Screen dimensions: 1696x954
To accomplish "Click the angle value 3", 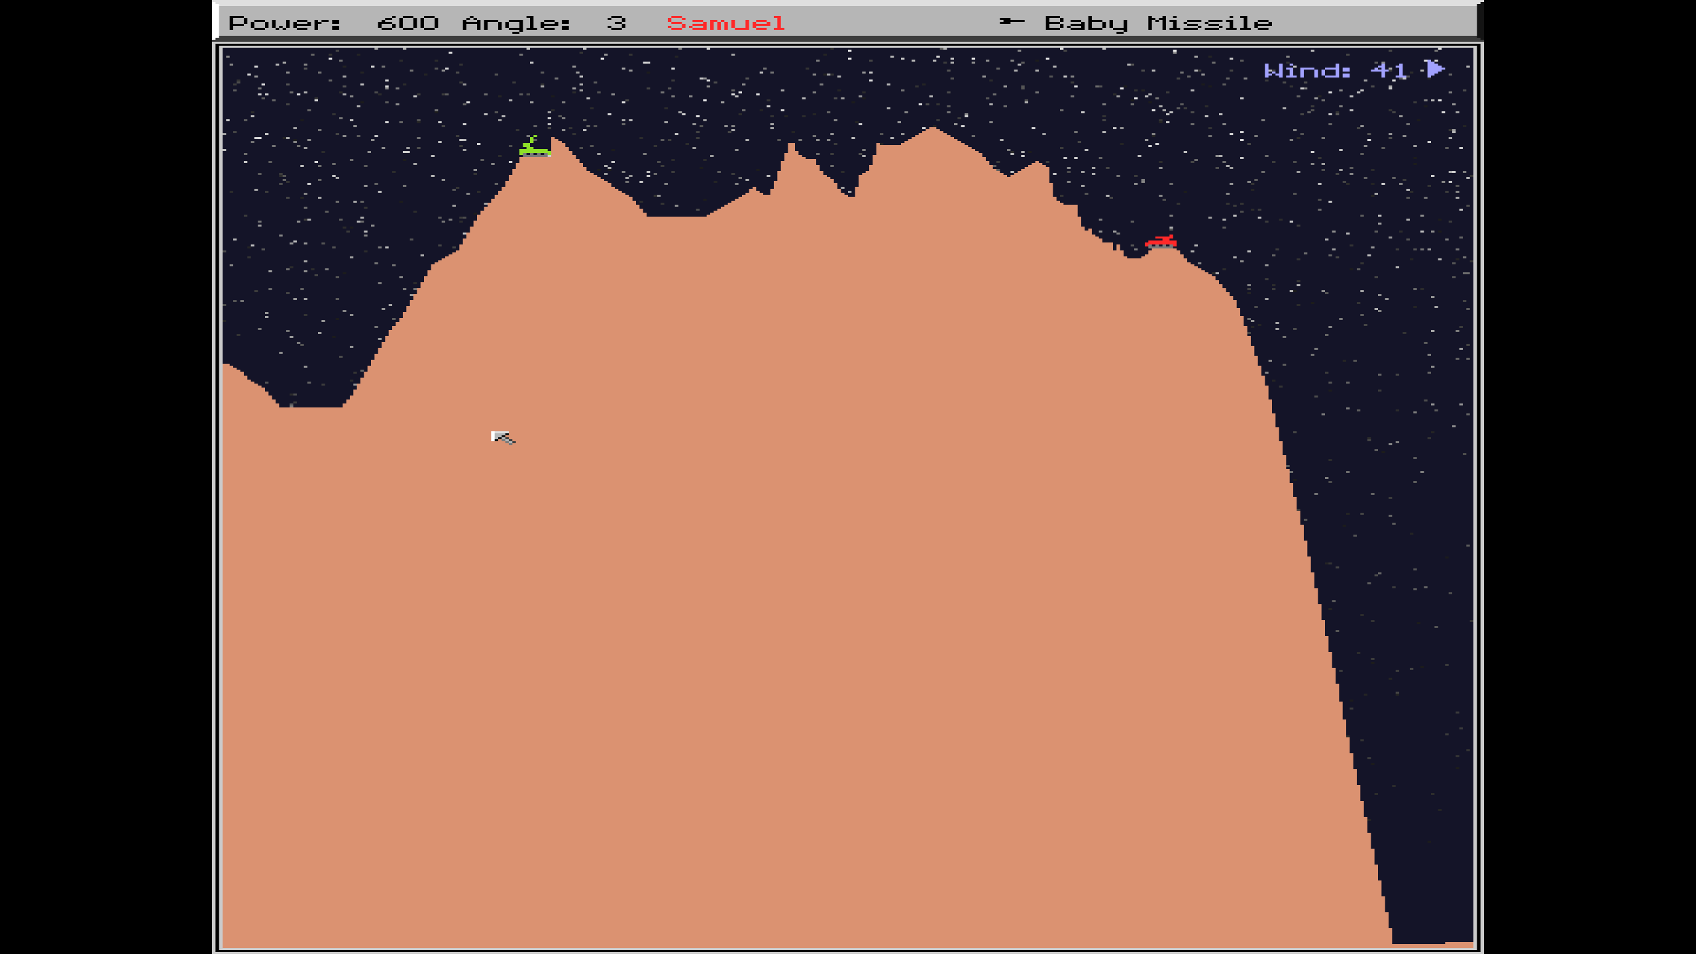I will point(616,23).
